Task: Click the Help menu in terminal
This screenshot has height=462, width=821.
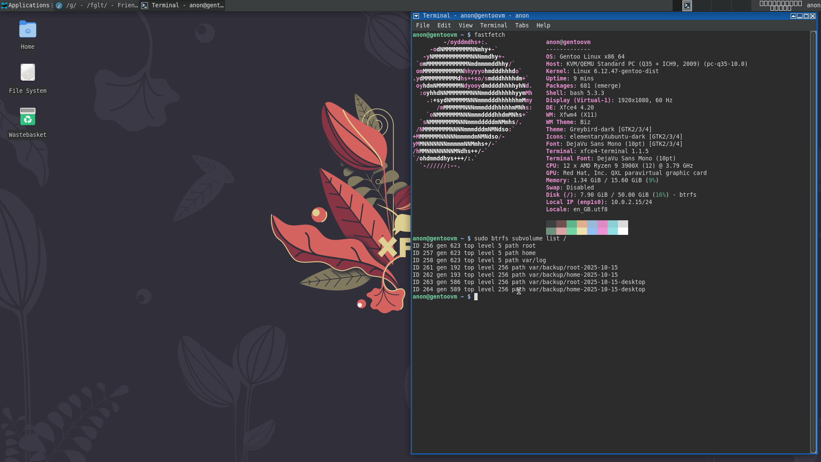Action: click(543, 26)
